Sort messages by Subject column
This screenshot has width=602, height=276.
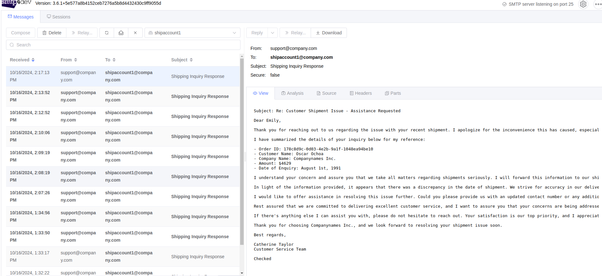click(182, 60)
